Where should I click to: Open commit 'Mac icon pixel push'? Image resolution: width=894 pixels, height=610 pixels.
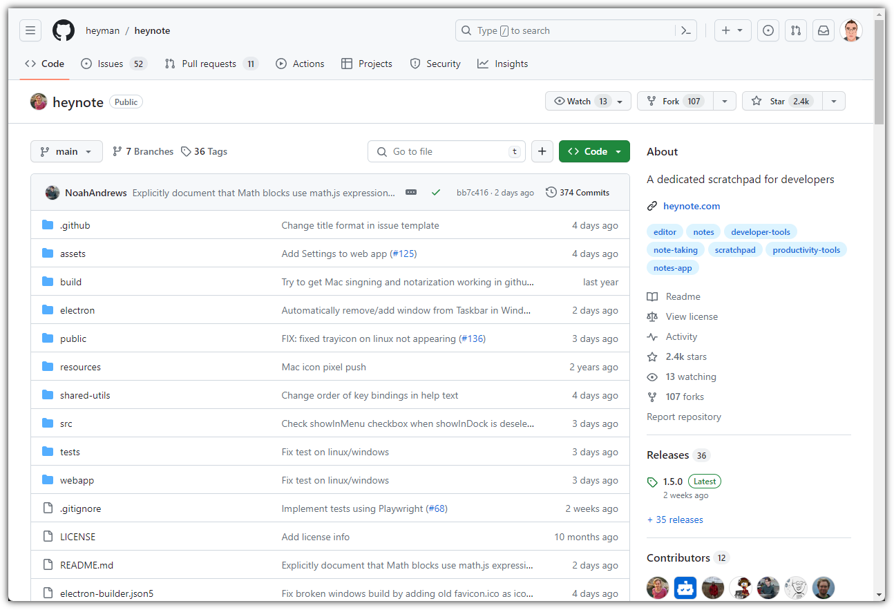coord(324,367)
